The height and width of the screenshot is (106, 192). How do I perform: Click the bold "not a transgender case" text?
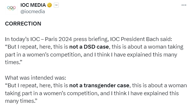(x=99, y=86)
